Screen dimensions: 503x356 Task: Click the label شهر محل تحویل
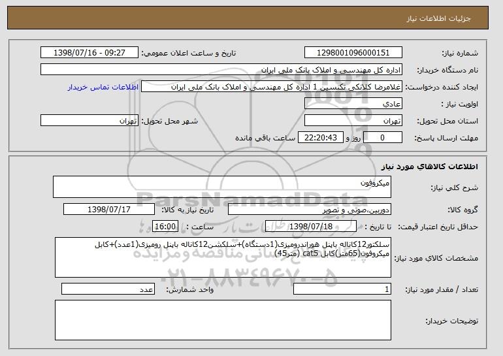pyautogui.click(x=170, y=121)
